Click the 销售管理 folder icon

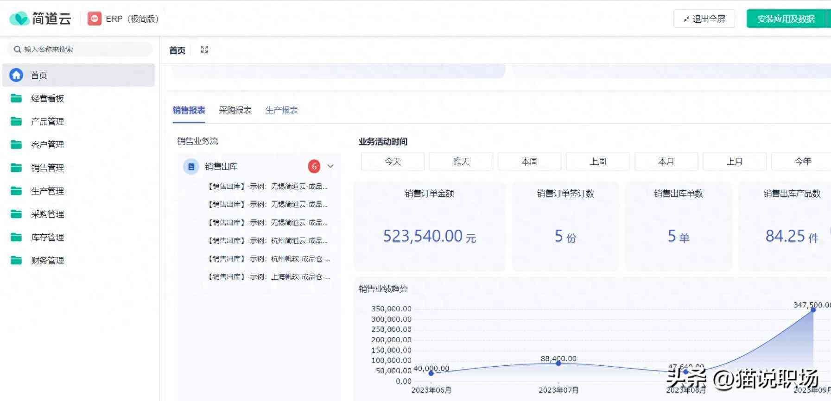click(16, 168)
